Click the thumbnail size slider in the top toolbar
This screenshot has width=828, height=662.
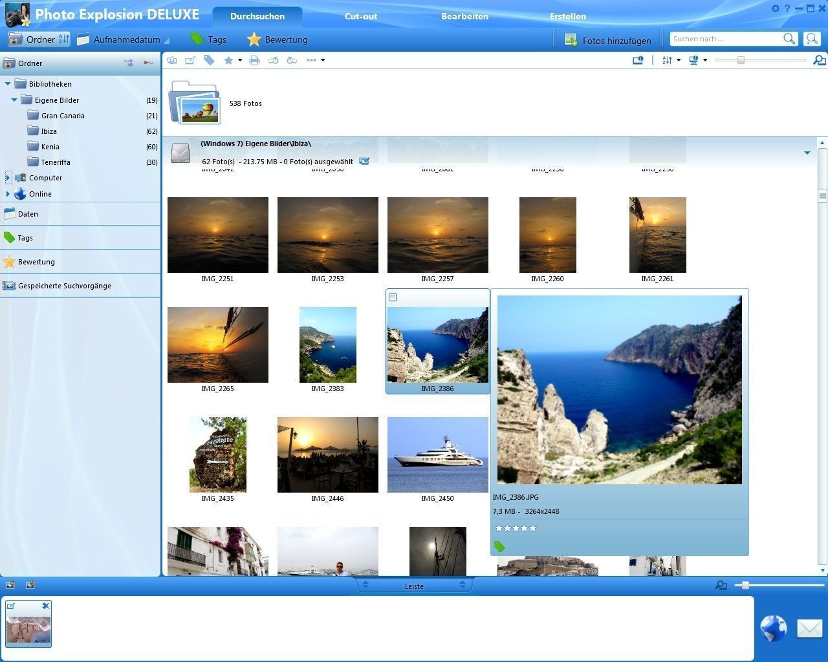tap(741, 60)
